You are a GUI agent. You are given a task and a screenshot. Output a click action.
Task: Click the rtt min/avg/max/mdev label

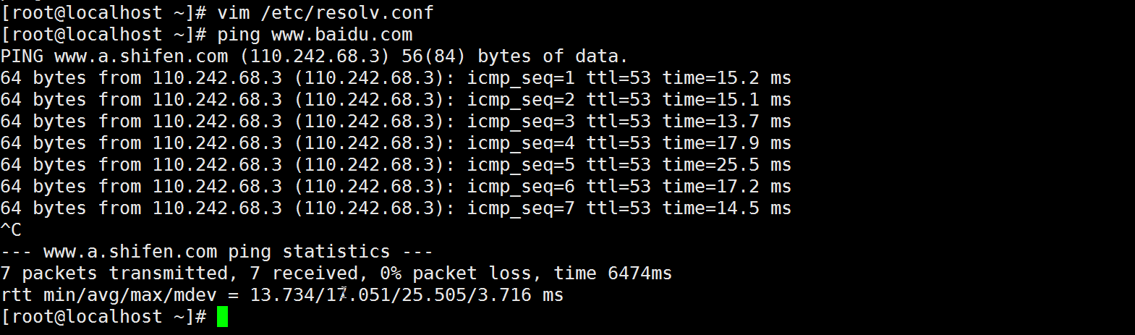114,295
